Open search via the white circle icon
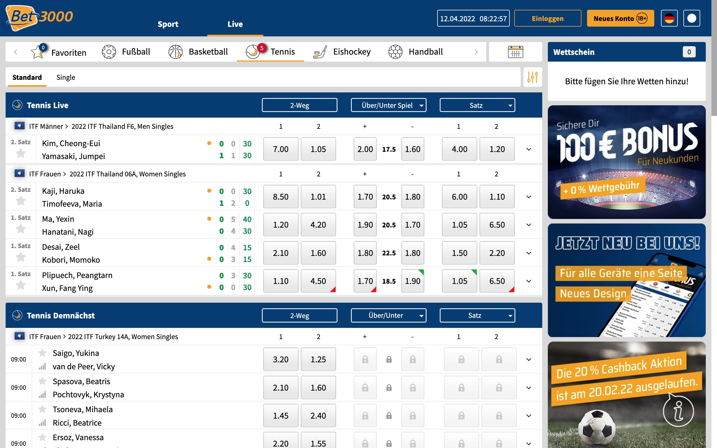717x448 pixels. pos(692,18)
